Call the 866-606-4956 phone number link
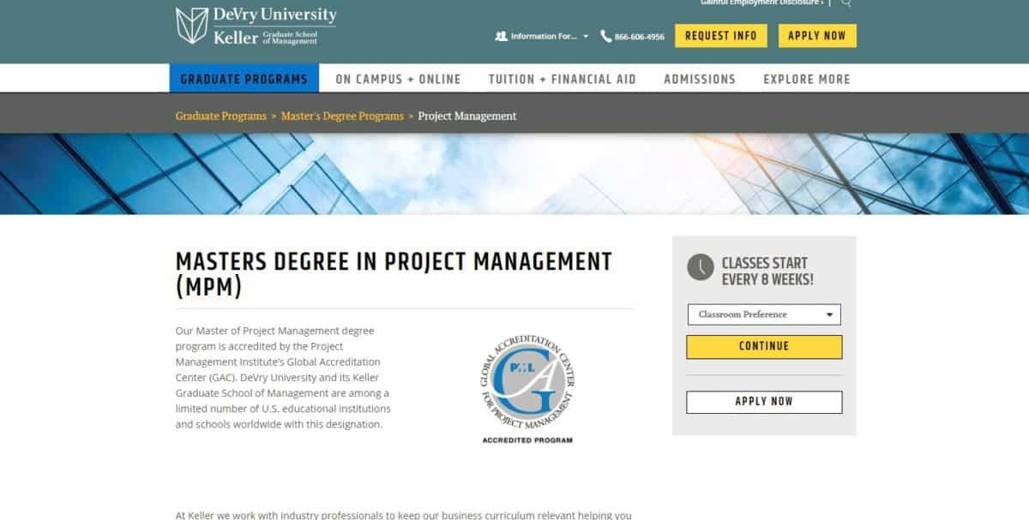Viewport: 1029px width, 520px height. (639, 37)
